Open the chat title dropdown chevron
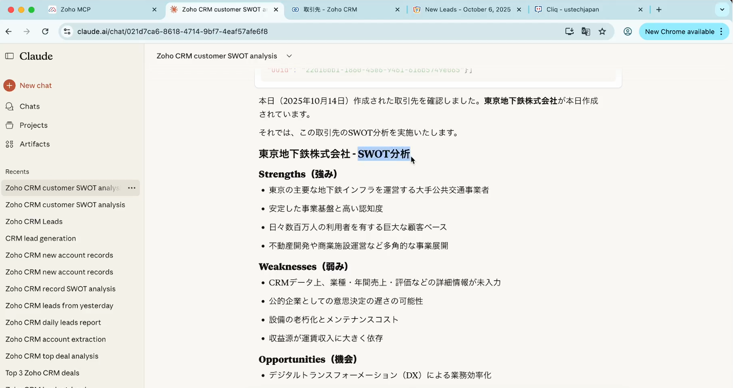This screenshot has height=388, width=733. (289, 56)
